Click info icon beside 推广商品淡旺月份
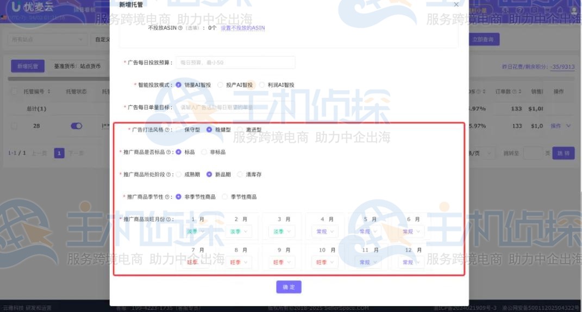 tap(168, 220)
